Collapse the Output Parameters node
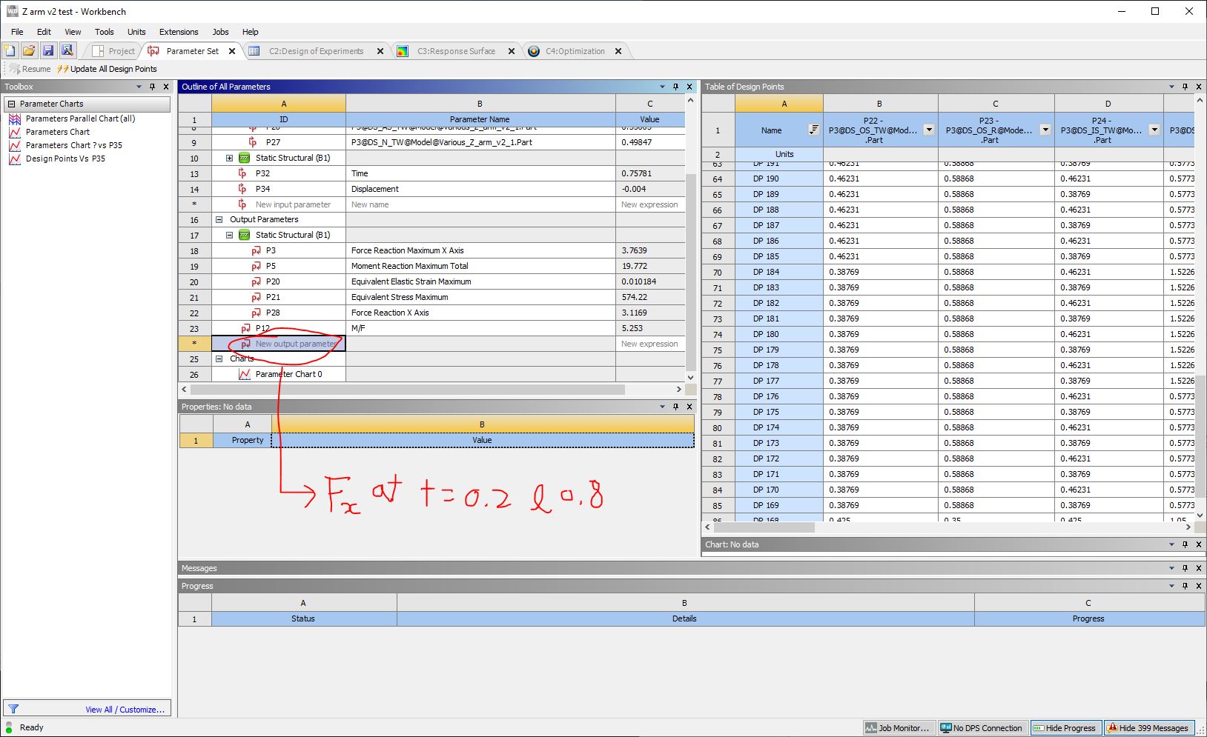 pos(219,219)
